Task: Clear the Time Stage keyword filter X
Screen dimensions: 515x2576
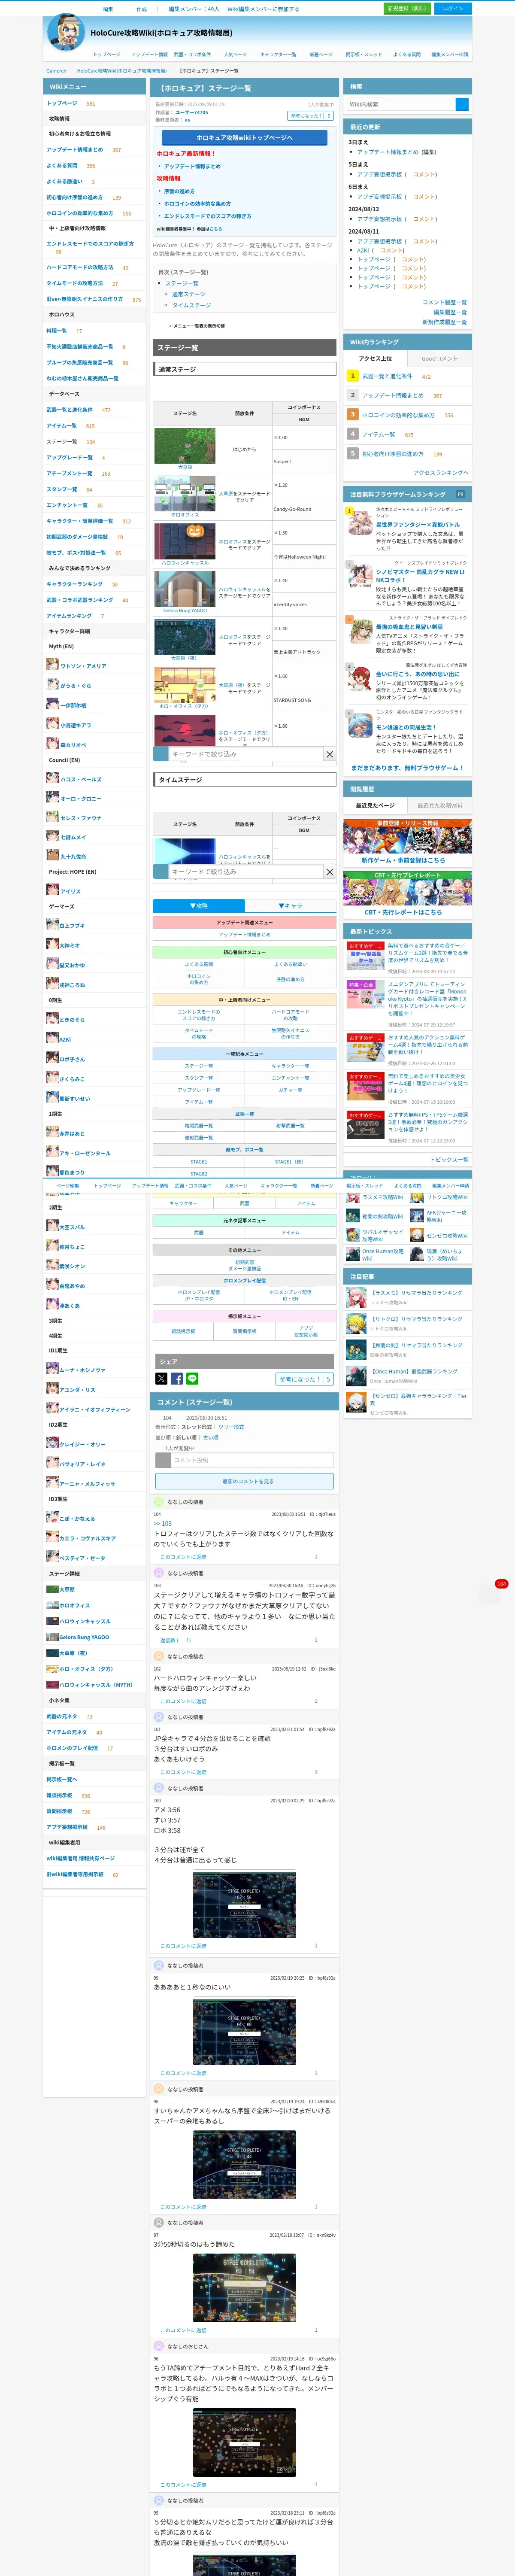Action: click(329, 872)
